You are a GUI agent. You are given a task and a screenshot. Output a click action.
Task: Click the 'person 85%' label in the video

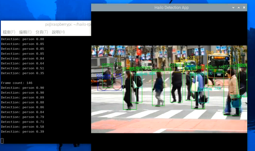(x=162, y=70)
